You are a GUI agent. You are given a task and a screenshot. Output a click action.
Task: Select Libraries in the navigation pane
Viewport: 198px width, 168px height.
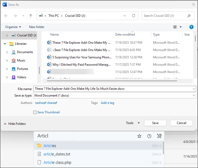(18, 44)
